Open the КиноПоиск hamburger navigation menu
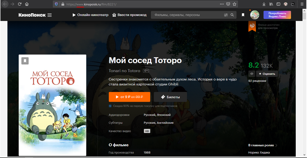 tap(50, 15)
